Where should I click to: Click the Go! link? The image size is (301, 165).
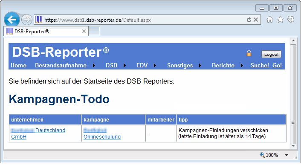(277, 65)
